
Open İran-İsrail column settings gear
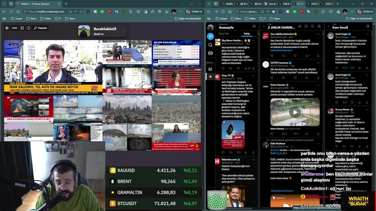pos(368,26)
